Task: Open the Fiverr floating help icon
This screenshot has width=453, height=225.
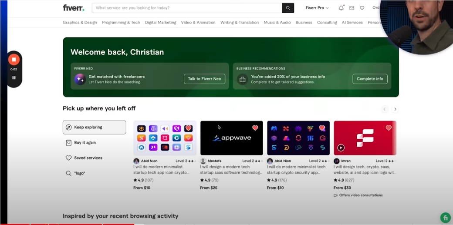Action: (x=445, y=218)
